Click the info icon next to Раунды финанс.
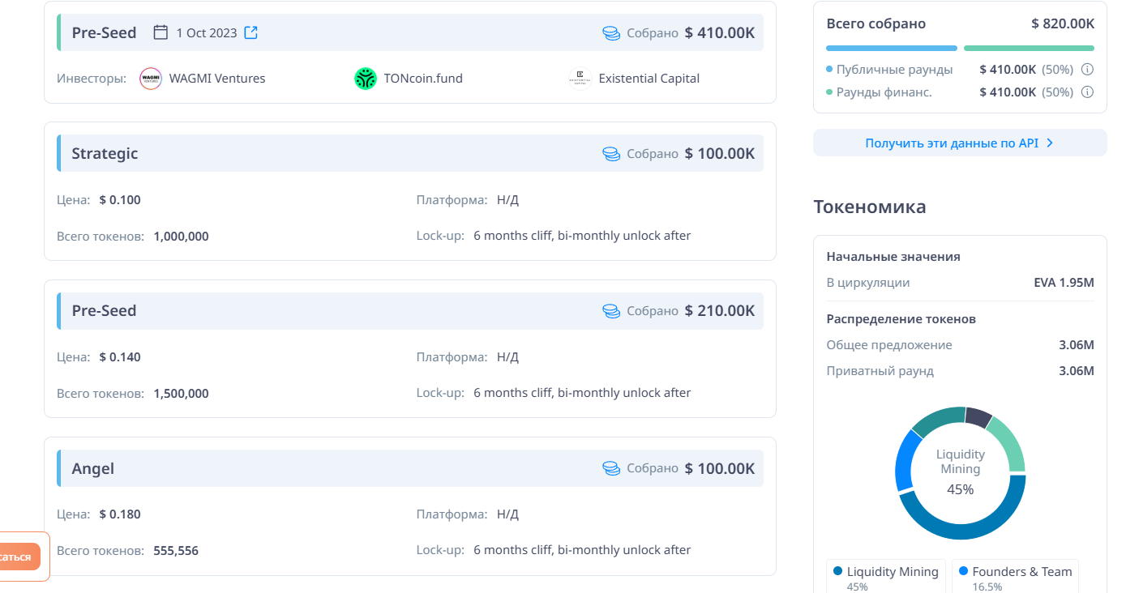The height and width of the screenshot is (593, 1126). 1088,92
